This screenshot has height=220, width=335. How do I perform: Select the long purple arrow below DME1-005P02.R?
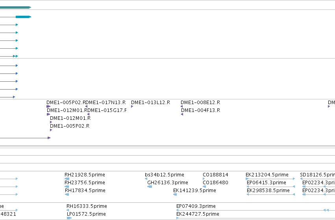pos(25,138)
